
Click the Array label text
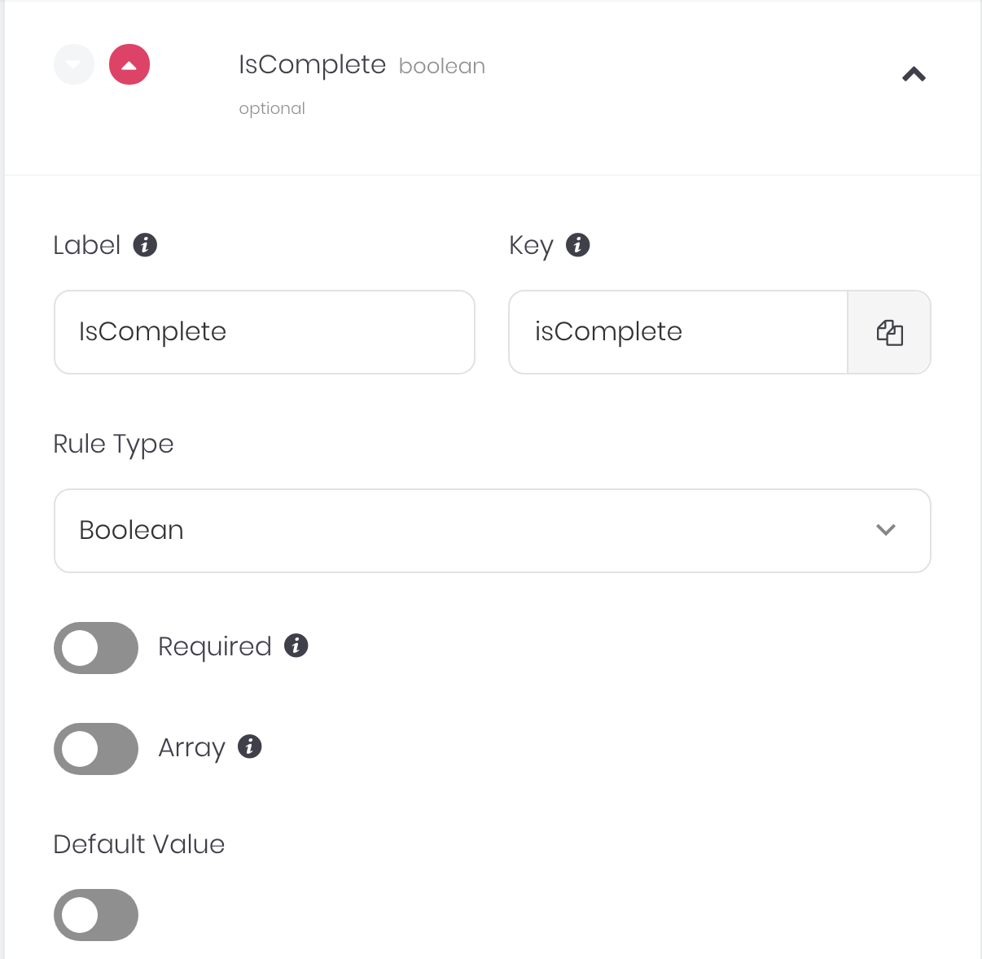(191, 747)
